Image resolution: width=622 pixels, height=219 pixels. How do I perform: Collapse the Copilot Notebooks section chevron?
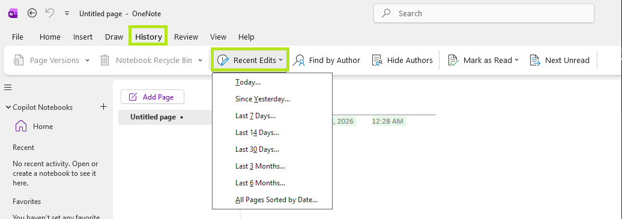tap(8, 107)
